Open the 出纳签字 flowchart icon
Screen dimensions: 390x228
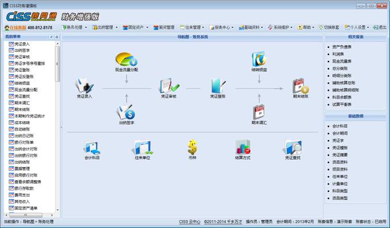click(126, 112)
